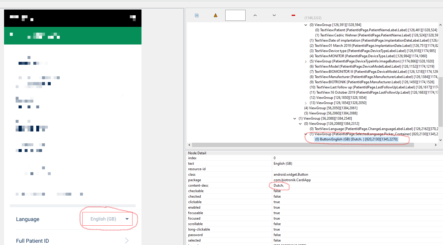
Task: Select TextView:BIOTRONIK tree row
Action: [x=372, y=82]
